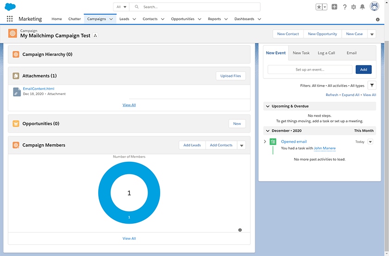Open the Campaigns tab dropdown chevron

click(111, 19)
